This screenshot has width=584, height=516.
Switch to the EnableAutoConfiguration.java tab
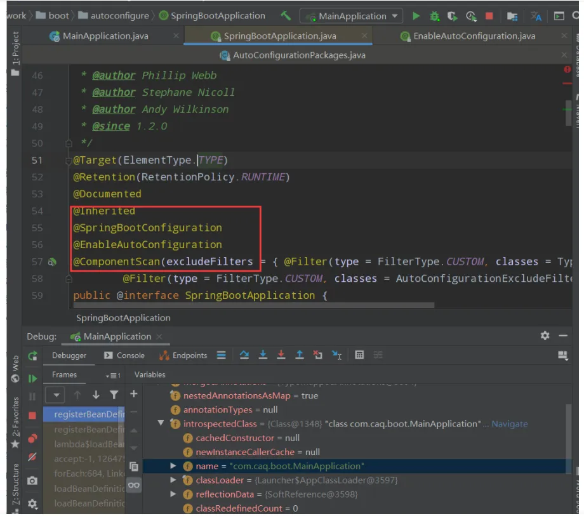click(474, 36)
